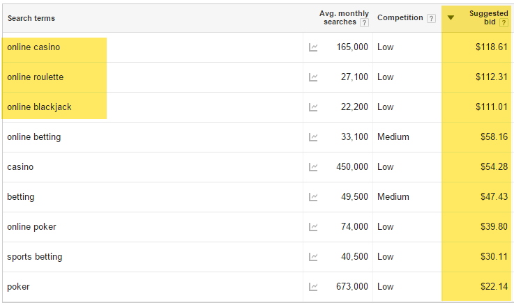The image size is (514, 305).
Task: Open trend chart icon for online roulette
Action: [x=313, y=77]
